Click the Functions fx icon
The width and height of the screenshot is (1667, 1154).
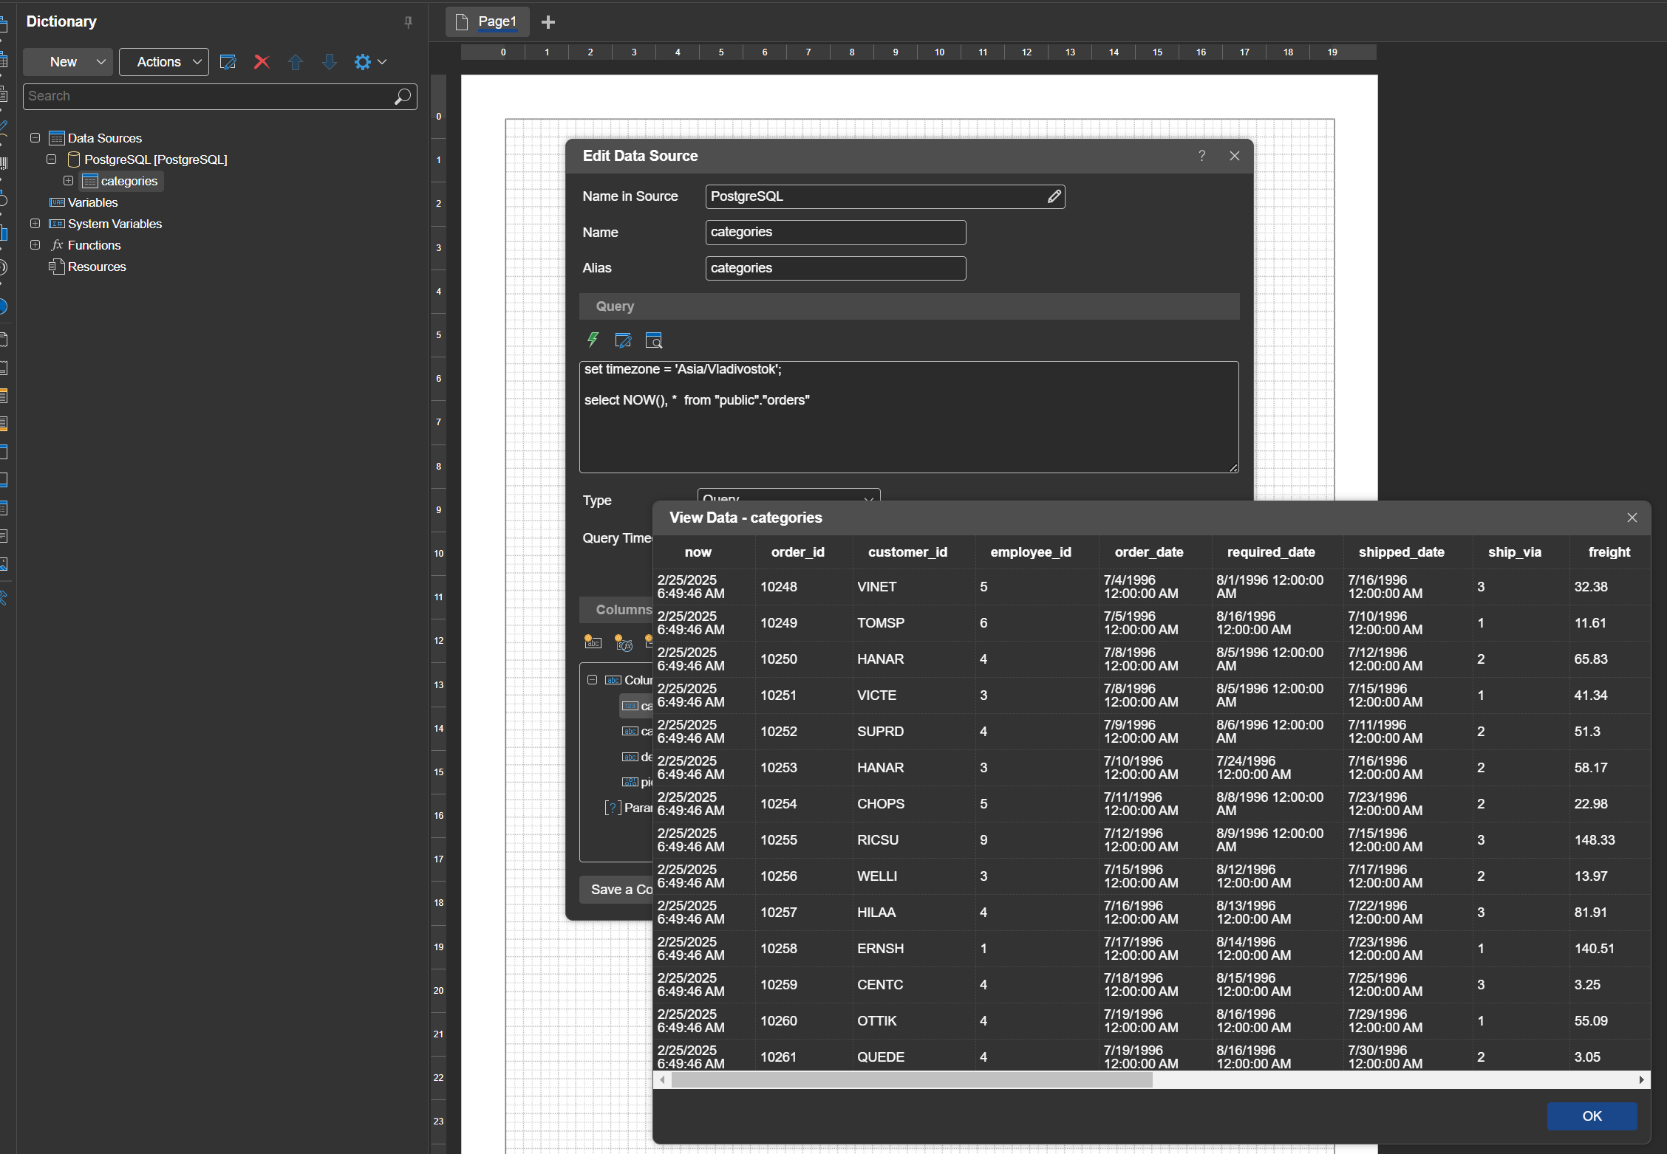57,245
